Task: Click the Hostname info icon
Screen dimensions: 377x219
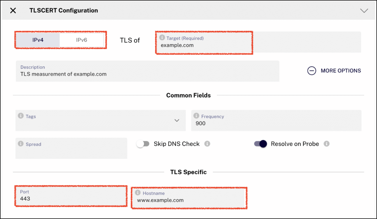Action: (x=138, y=193)
